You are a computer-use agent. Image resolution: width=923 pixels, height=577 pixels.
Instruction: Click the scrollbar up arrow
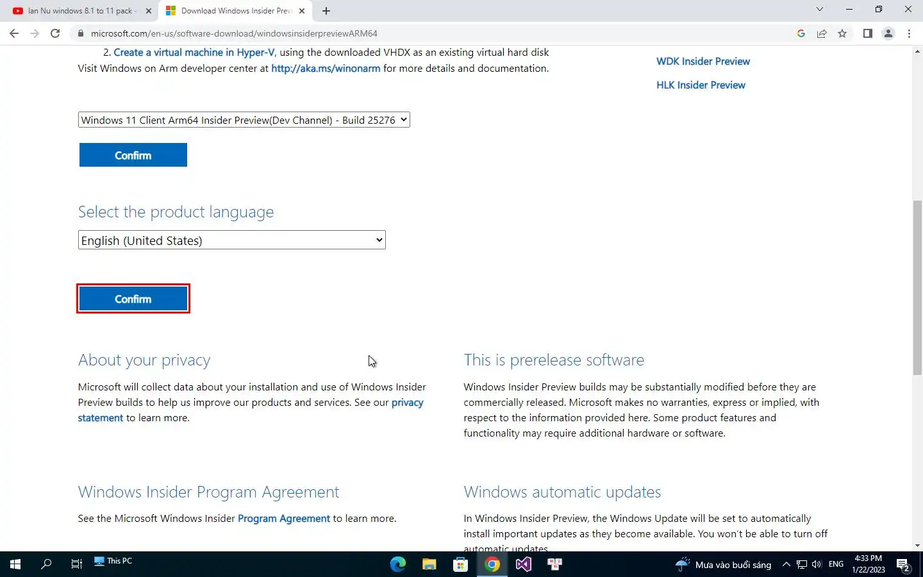[x=917, y=51]
